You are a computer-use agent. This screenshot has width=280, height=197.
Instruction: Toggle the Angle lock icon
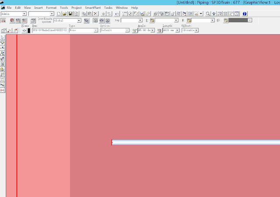(x=134, y=31)
